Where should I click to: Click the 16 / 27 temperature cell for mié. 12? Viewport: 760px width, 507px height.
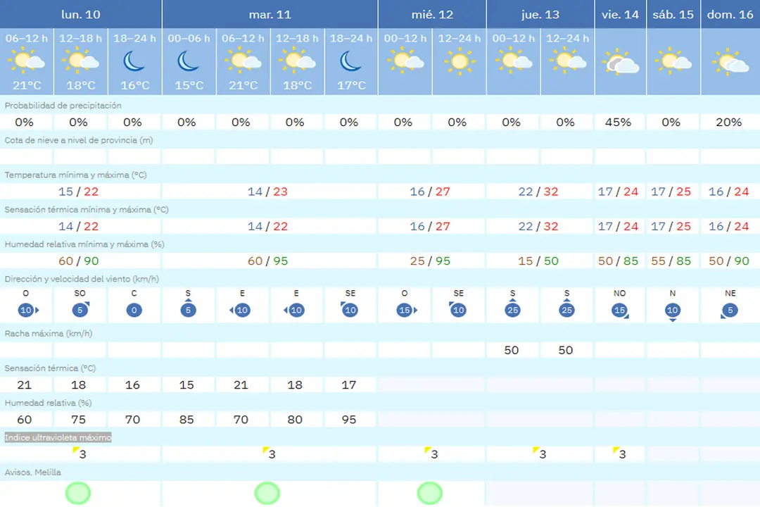tap(430, 192)
